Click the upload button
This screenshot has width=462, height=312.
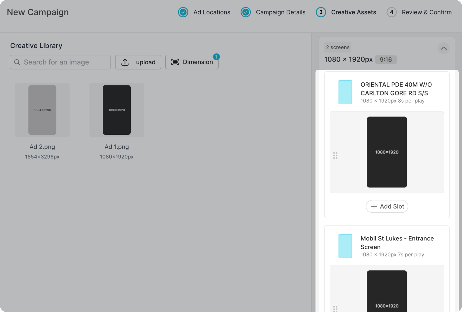[x=138, y=62]
